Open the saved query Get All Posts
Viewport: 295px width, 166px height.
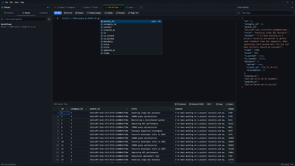[x=26, y=25]
